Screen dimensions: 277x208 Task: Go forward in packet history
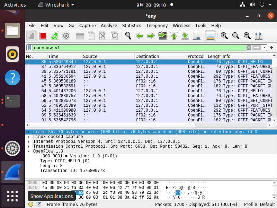point(151,36)
